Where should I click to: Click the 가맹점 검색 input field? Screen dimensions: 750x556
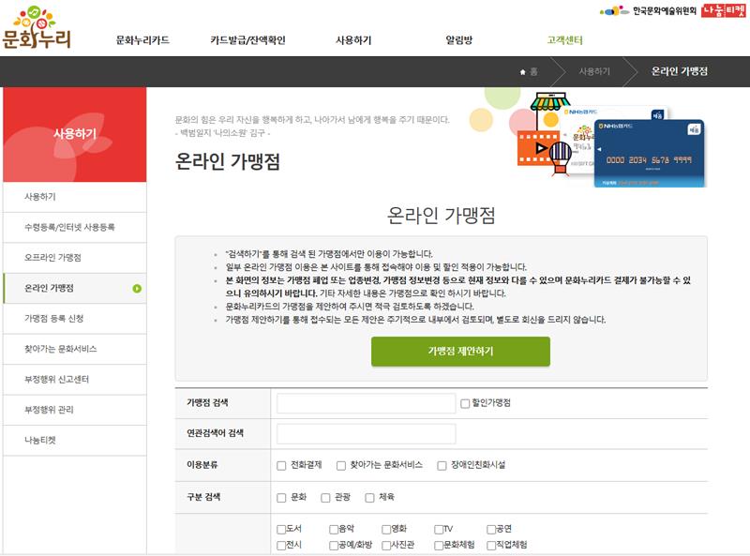[x=366, y=403]
